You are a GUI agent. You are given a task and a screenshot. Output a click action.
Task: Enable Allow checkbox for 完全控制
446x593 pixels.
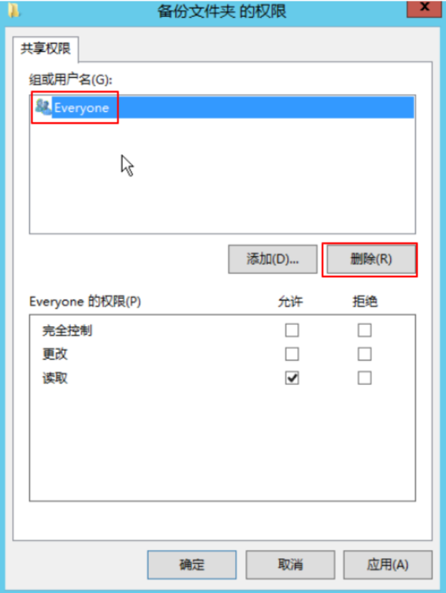click(x=292, y=330)
